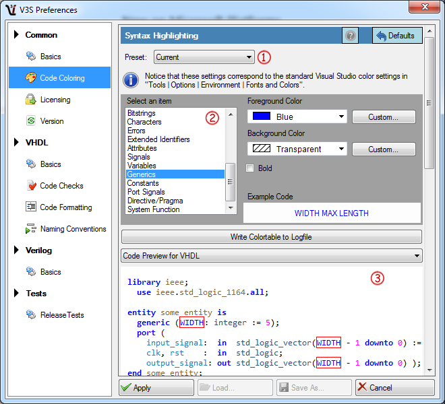The height and width of the screenshot is (404, 445).
Task: Select Attributes in item list
Action: point(175,148)
